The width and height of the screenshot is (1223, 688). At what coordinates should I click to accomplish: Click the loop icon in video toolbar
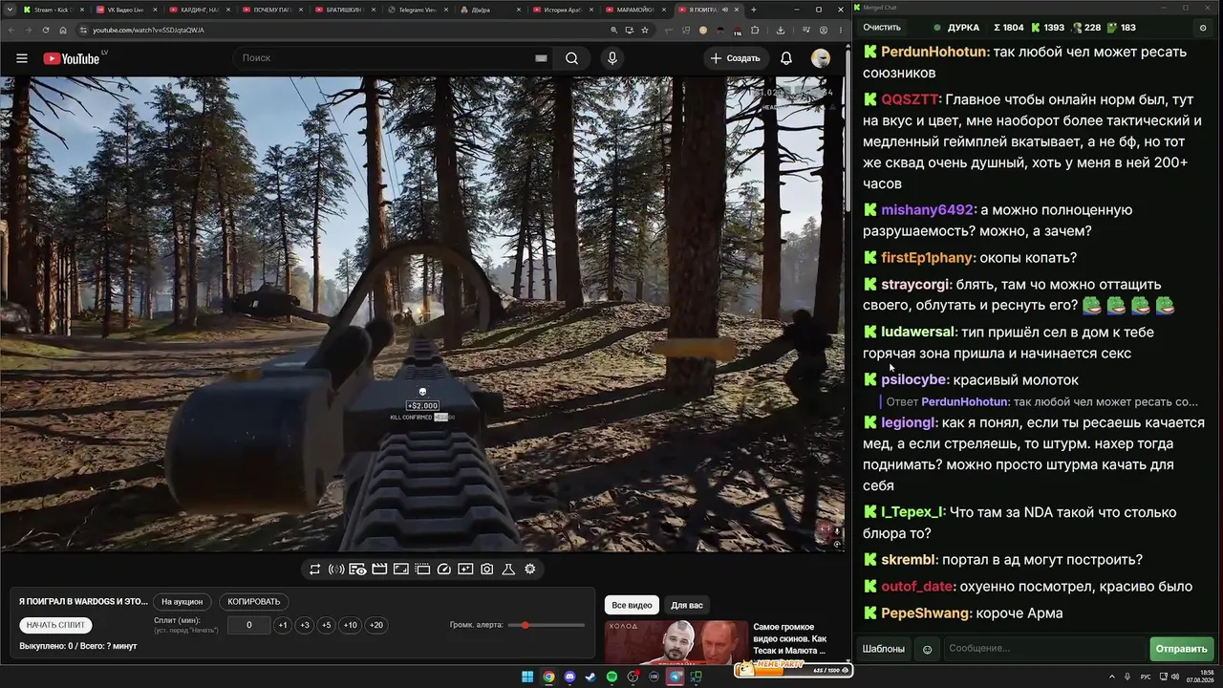314,570
